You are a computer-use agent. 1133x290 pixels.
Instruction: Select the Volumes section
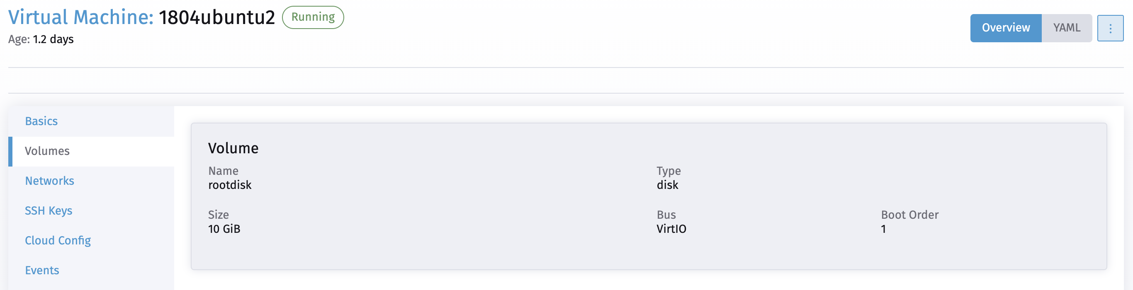47,151
